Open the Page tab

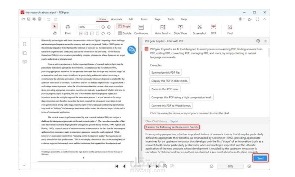point(158,19)
